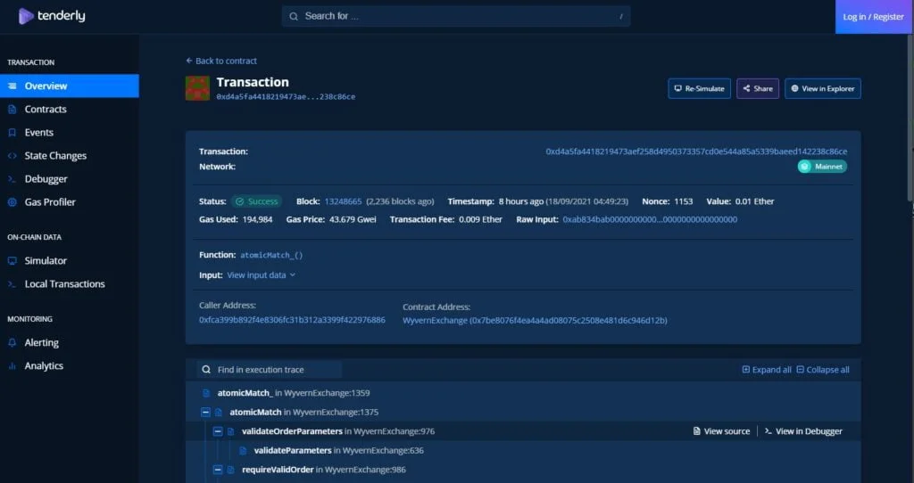
Task: Click the execution trace search magnifier icon
Action: pyautogui.click(x=206, y=370)
